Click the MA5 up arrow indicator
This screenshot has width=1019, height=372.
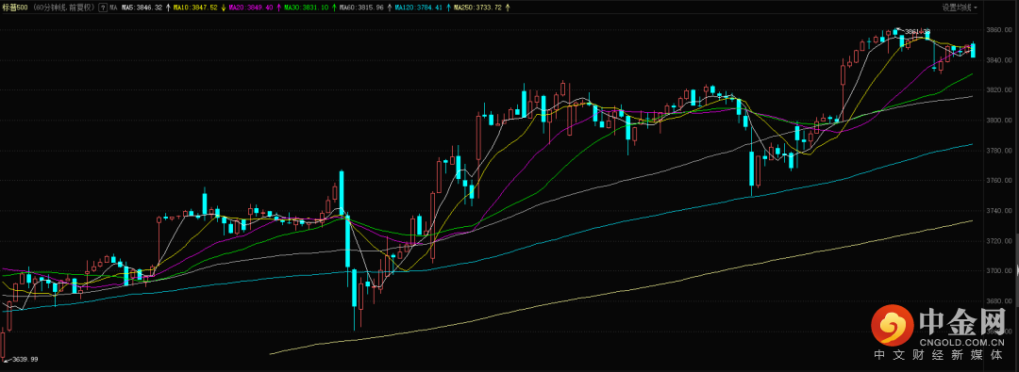coord(168,8)
